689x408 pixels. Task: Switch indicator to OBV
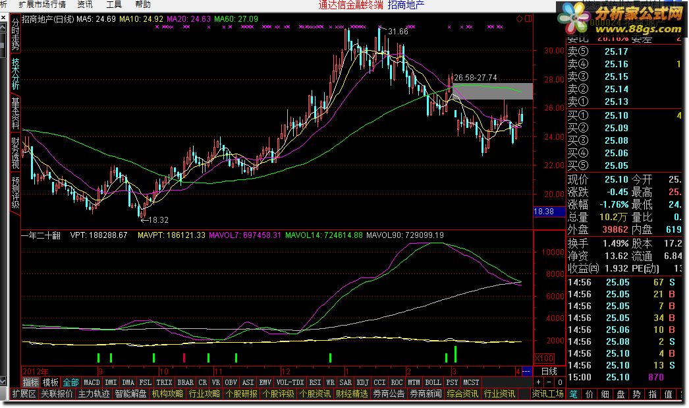click(x=231, y=382)
